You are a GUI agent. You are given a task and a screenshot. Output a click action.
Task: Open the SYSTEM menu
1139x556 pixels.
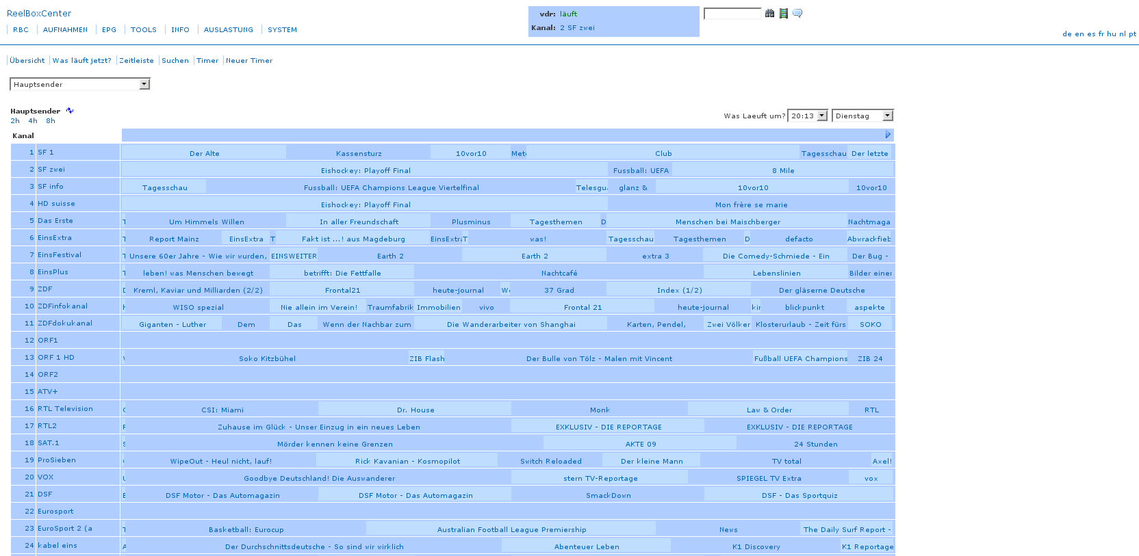pyautogui.click(x=282, y=30)
